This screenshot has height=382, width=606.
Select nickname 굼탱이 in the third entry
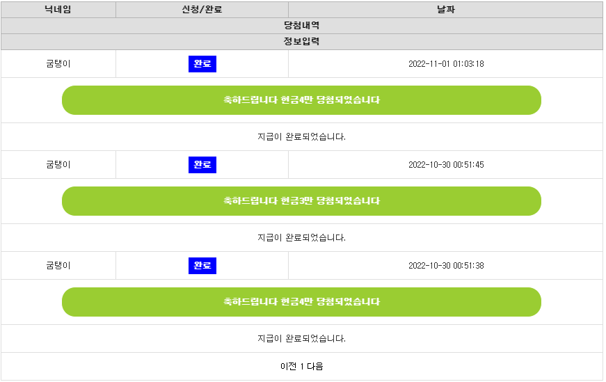click(x=58, y=266)
